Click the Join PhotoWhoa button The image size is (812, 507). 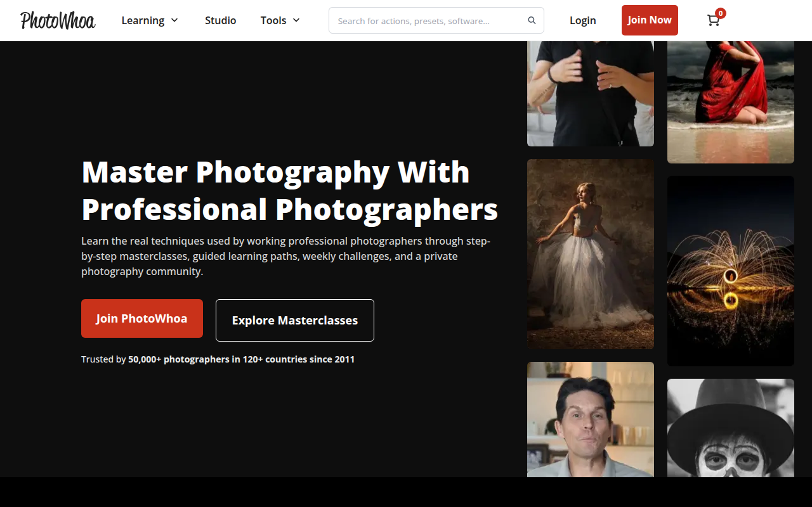point(142,318)
